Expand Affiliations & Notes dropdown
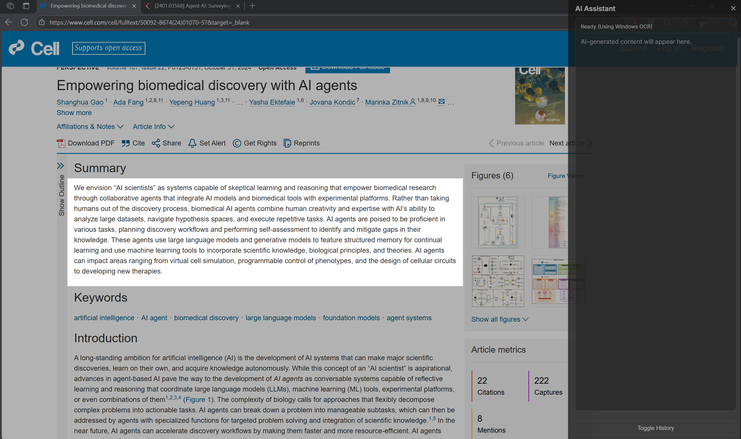 90,127
